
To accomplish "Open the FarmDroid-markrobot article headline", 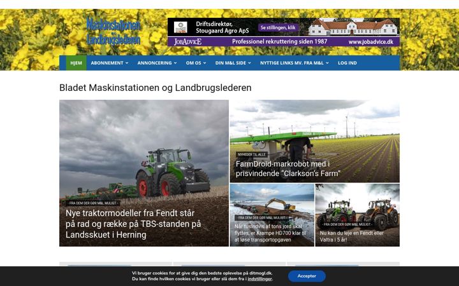I will pos(288,168).
